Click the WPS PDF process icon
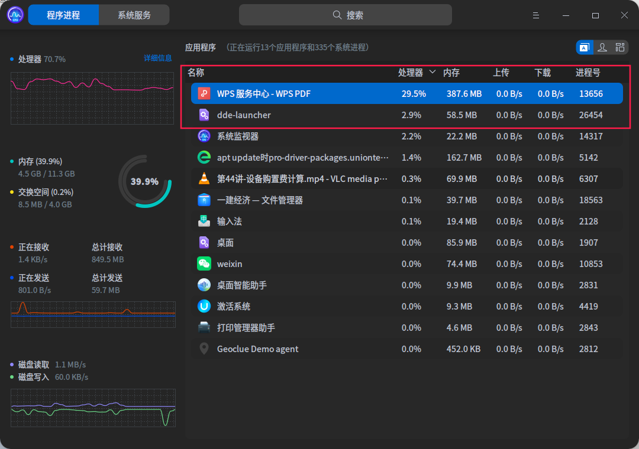Image resolution: width=639 pixels, height=449 pixels. [x=204, y=93]
